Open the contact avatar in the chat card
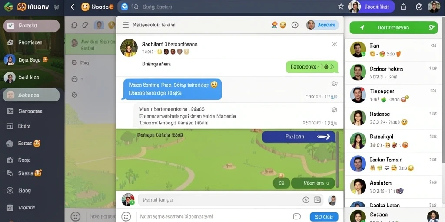 point(129,48)
